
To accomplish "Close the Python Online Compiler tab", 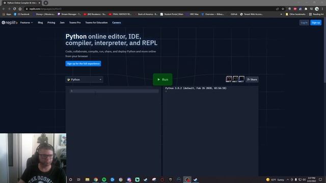I will tap(39, 3).
